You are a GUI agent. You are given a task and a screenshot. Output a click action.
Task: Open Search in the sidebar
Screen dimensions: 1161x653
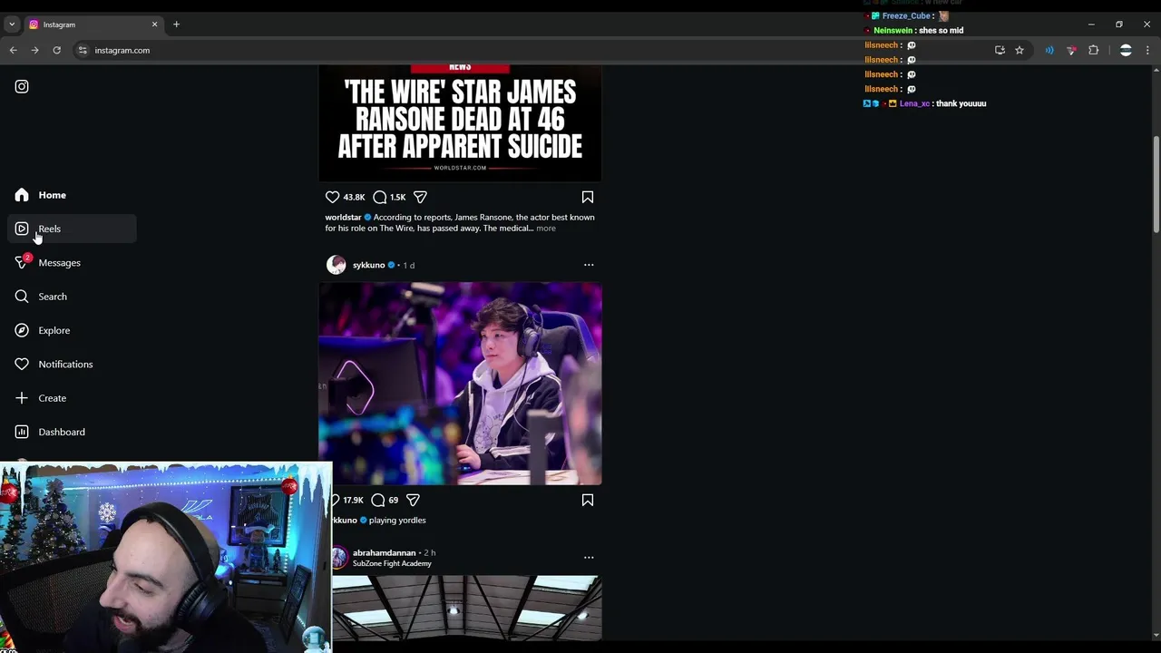[73, 297]
